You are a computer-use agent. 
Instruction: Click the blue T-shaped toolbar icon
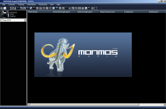coord(57,8)
